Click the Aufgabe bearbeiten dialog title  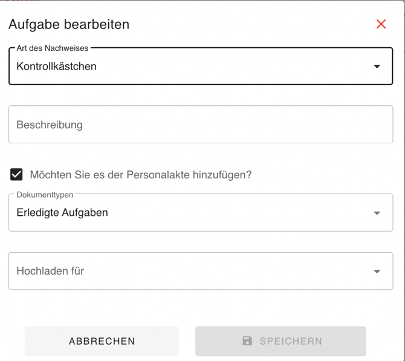(69, 25)
